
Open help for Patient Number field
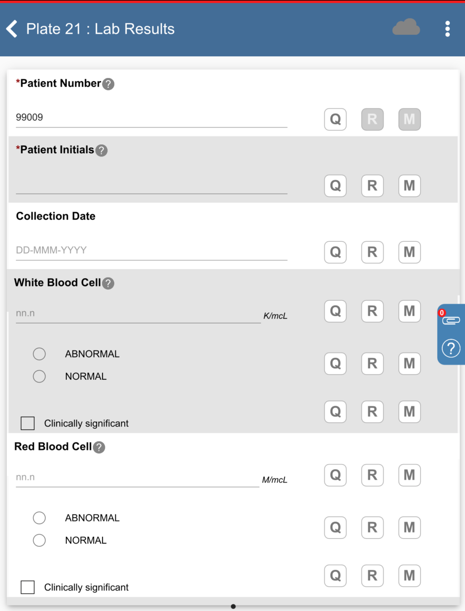pyautogui.click(x=108, y=84)
